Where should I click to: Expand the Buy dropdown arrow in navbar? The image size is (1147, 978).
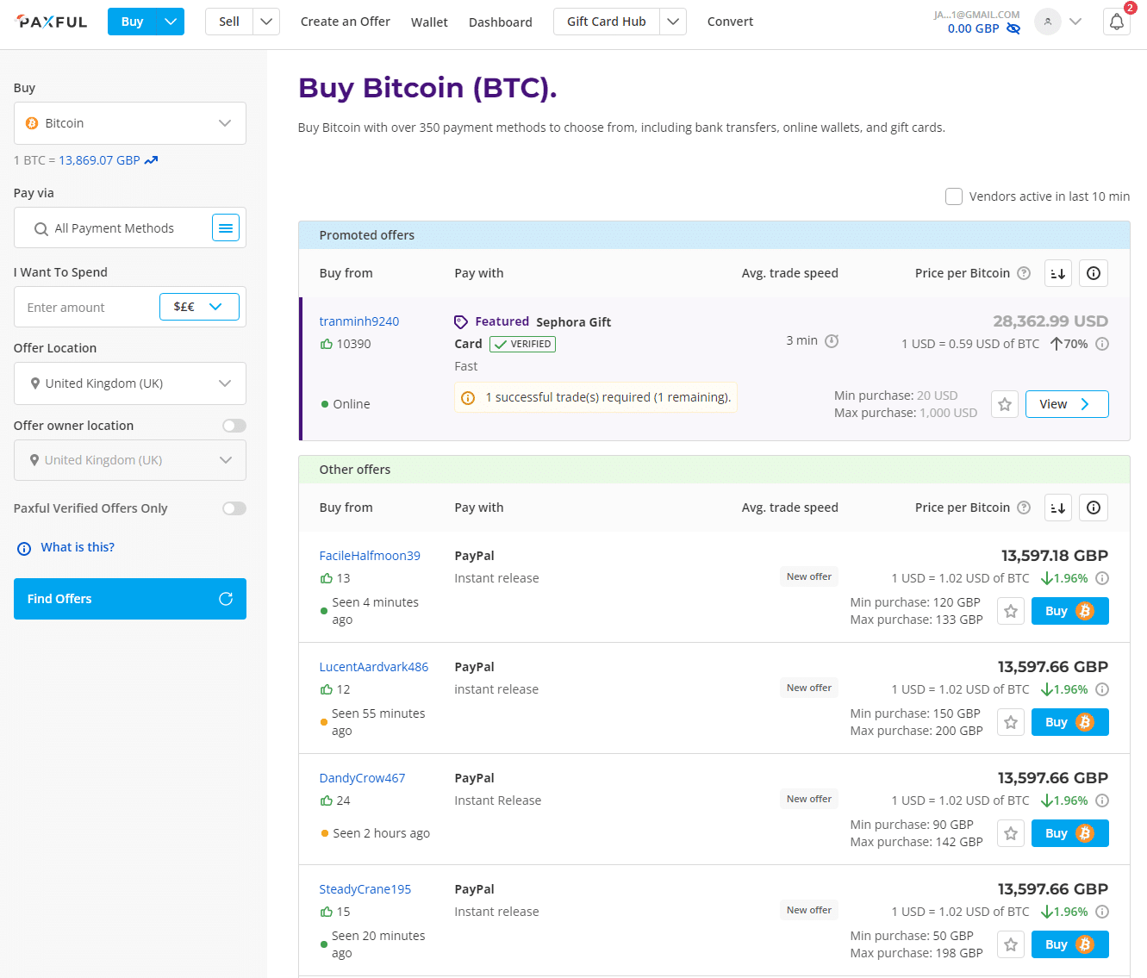pyautogui.click(x=171, y=22)
